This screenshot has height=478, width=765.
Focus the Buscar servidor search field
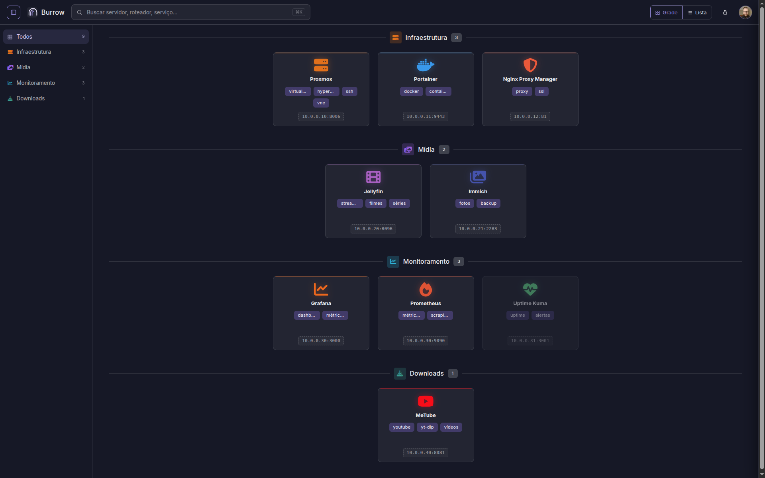(190, 12)
